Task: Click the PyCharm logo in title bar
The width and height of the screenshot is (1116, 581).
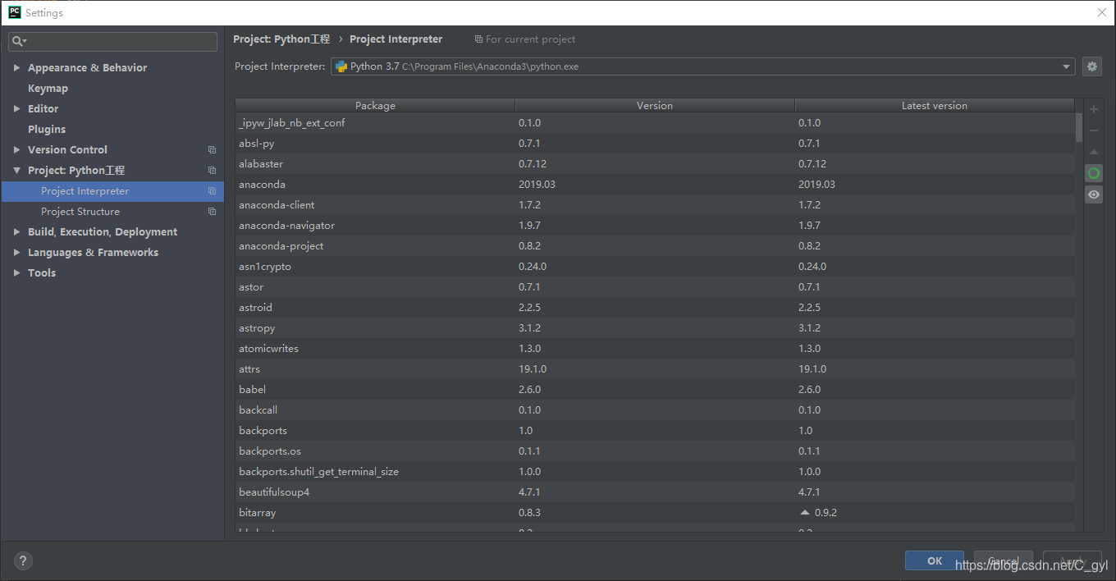Action: point(14,12)
